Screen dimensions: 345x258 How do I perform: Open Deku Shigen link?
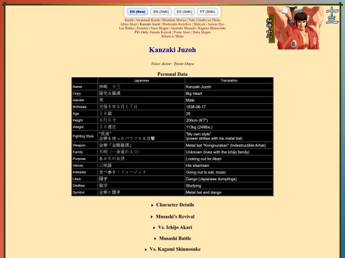coord(201,32)
